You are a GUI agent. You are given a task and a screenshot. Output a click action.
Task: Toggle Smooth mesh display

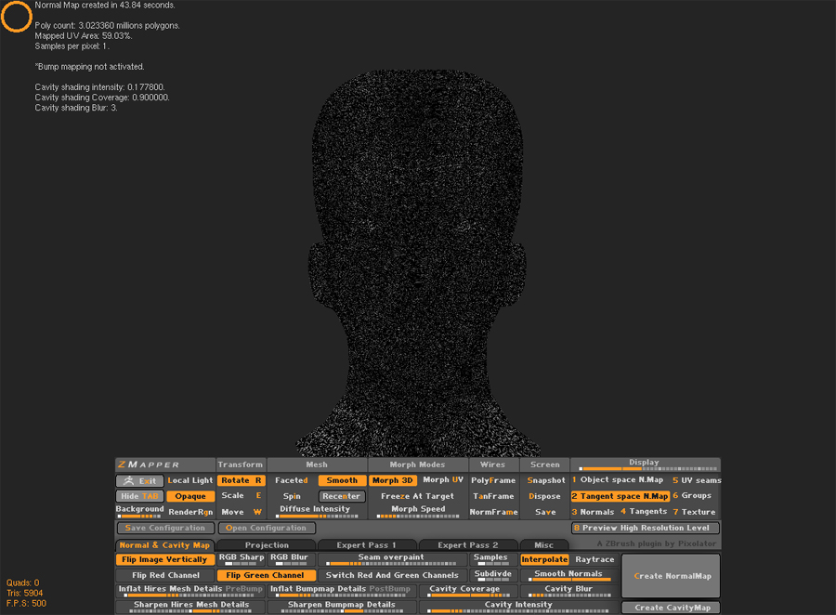coord(341,480)
